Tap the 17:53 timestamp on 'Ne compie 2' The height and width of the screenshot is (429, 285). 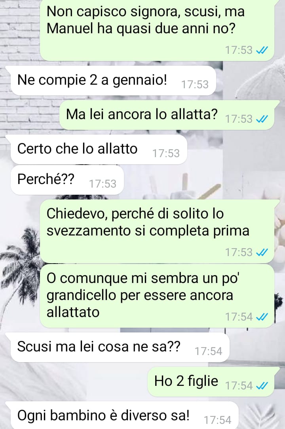coord(195,85)
